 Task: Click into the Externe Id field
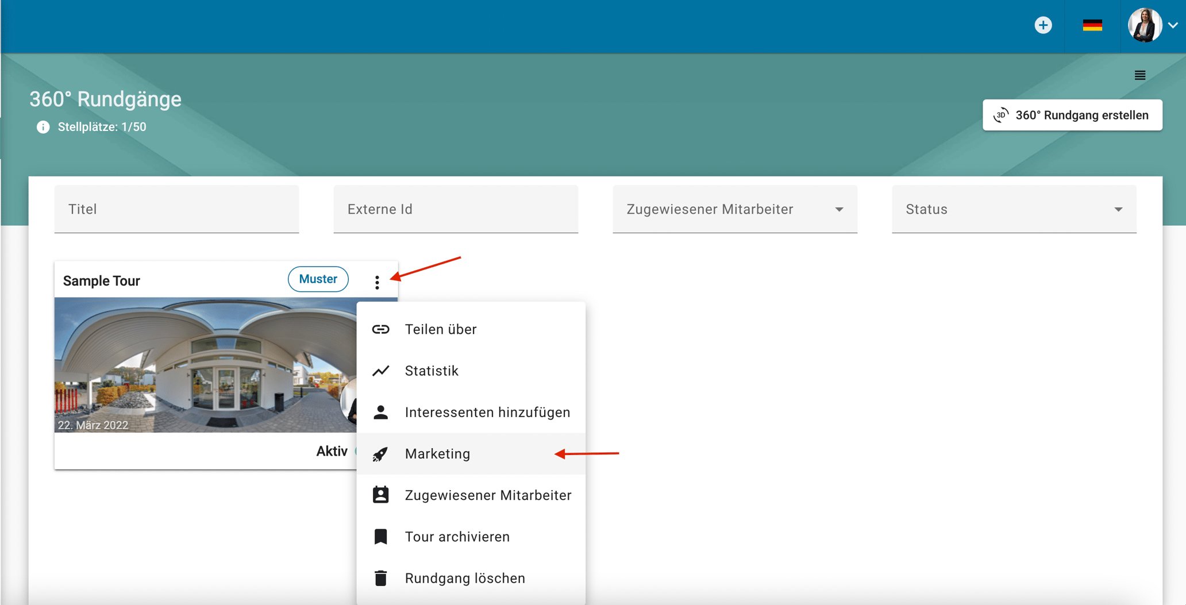coord(455,209)
